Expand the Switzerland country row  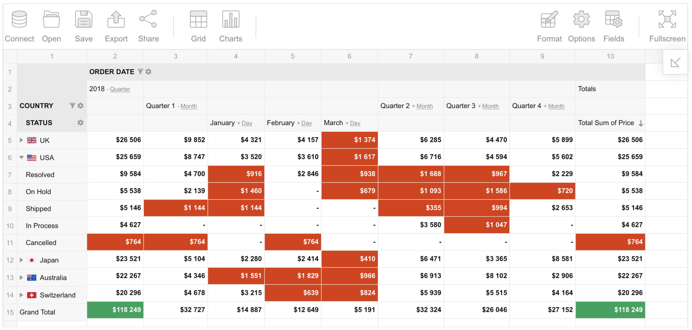(x=22, y=295)
